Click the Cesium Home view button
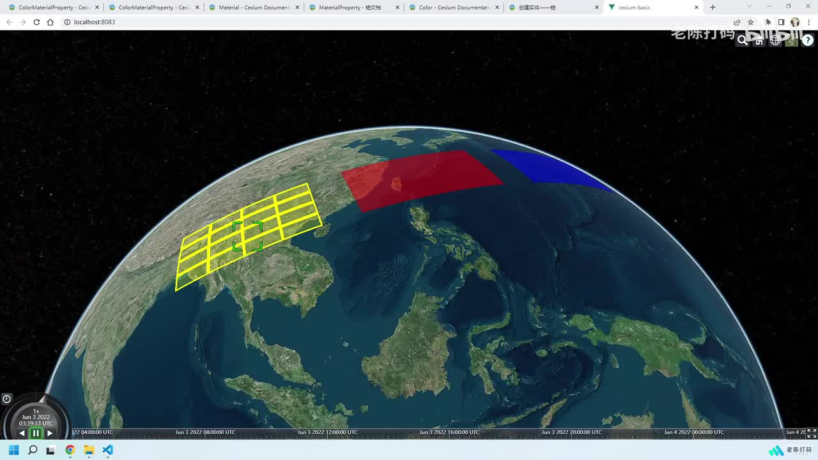 (x=759, y=40)
